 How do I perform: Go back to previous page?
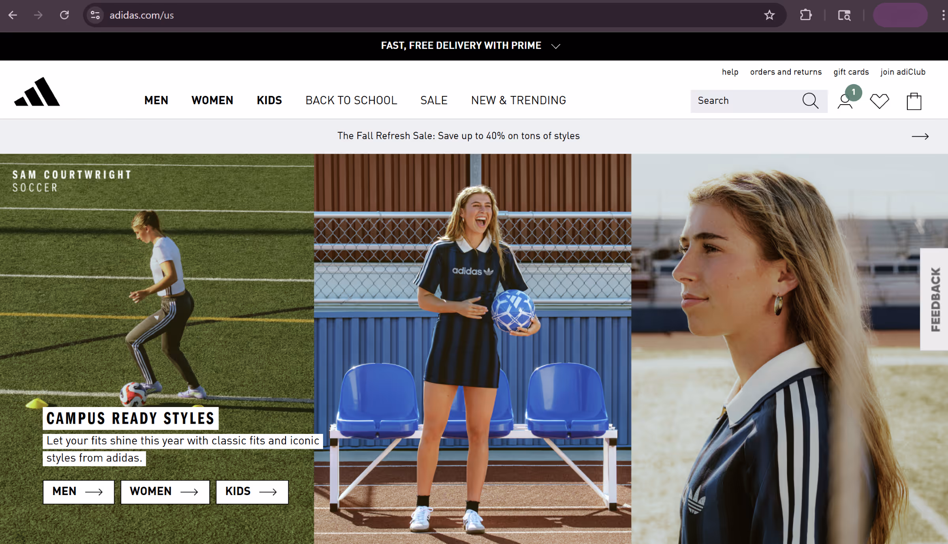pyautogui.click(x=13, y=15)
